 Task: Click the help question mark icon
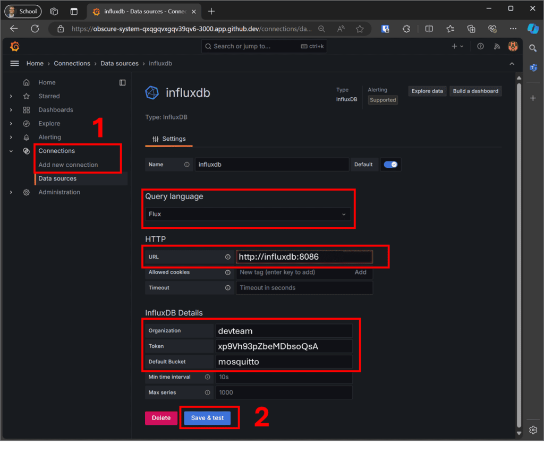[480, 46]
